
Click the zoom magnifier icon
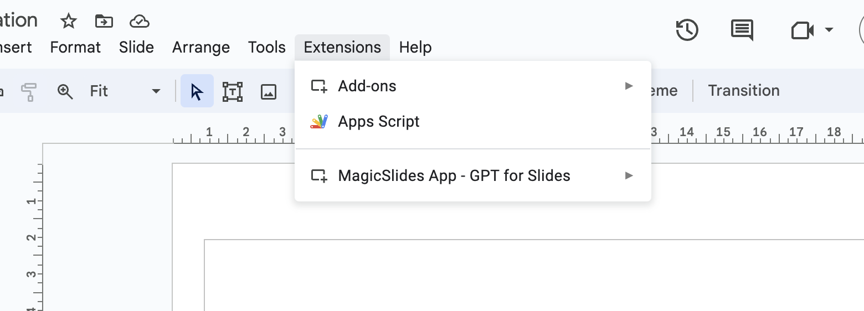coord(65,91)
